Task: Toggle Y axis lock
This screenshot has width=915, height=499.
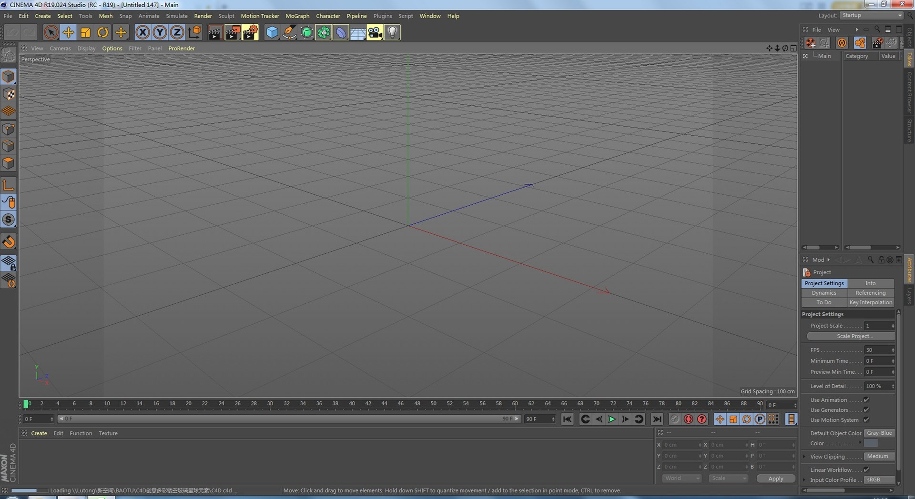Action: pos(160,32)
